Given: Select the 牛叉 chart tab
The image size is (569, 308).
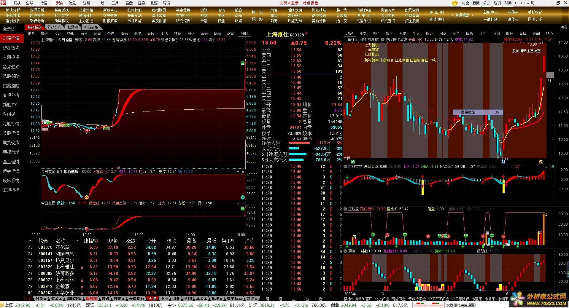Looking at the screenshot, I should 416,33.
